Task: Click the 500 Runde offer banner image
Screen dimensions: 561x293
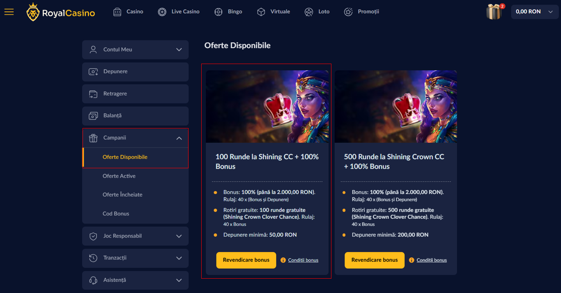Action: pyautogui.click(x=396, y=107)
